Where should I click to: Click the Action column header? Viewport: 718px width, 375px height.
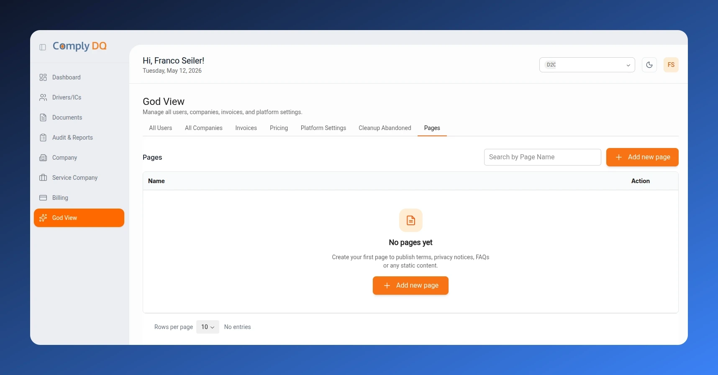pyautogui.click(x=641, y=181)
